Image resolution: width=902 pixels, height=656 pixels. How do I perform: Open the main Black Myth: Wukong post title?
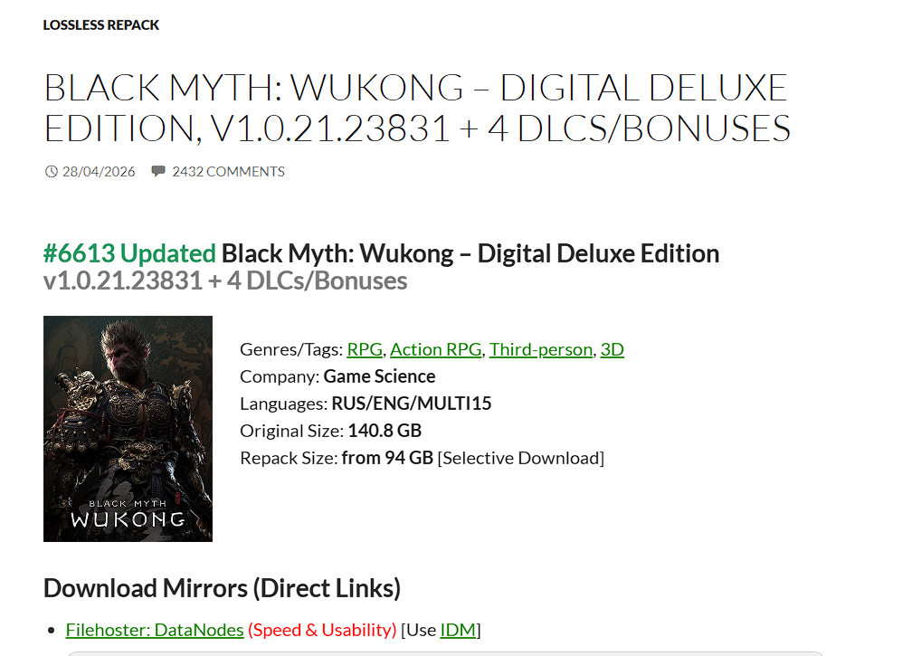pyautogui.click(x=417, y=108)
